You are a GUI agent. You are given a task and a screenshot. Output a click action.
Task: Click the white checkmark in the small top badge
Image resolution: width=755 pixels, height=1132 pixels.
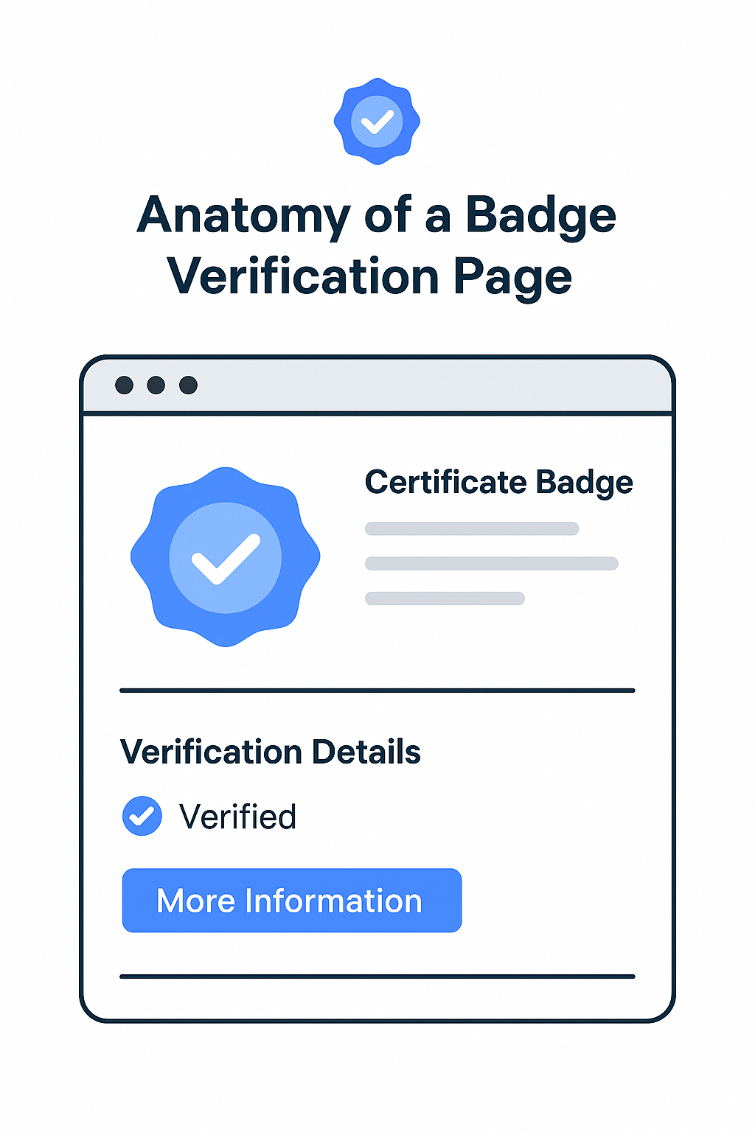point(377,122)
